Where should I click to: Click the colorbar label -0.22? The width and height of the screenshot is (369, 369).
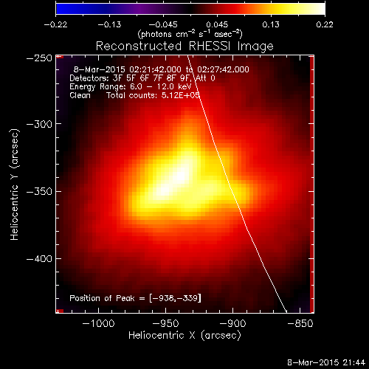point(55,24)
